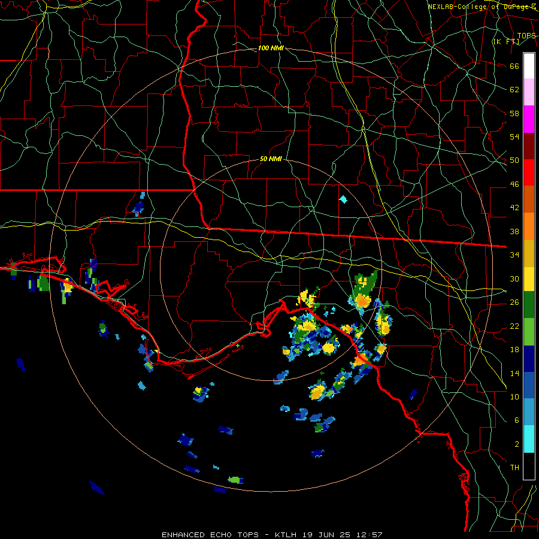Click the legend value 14
The width and height of the screenshot is (539, 539).
point(514,373)
